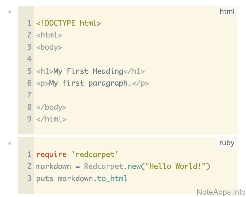Click the bullet beside the ruby code block

(x=10, y=143)
